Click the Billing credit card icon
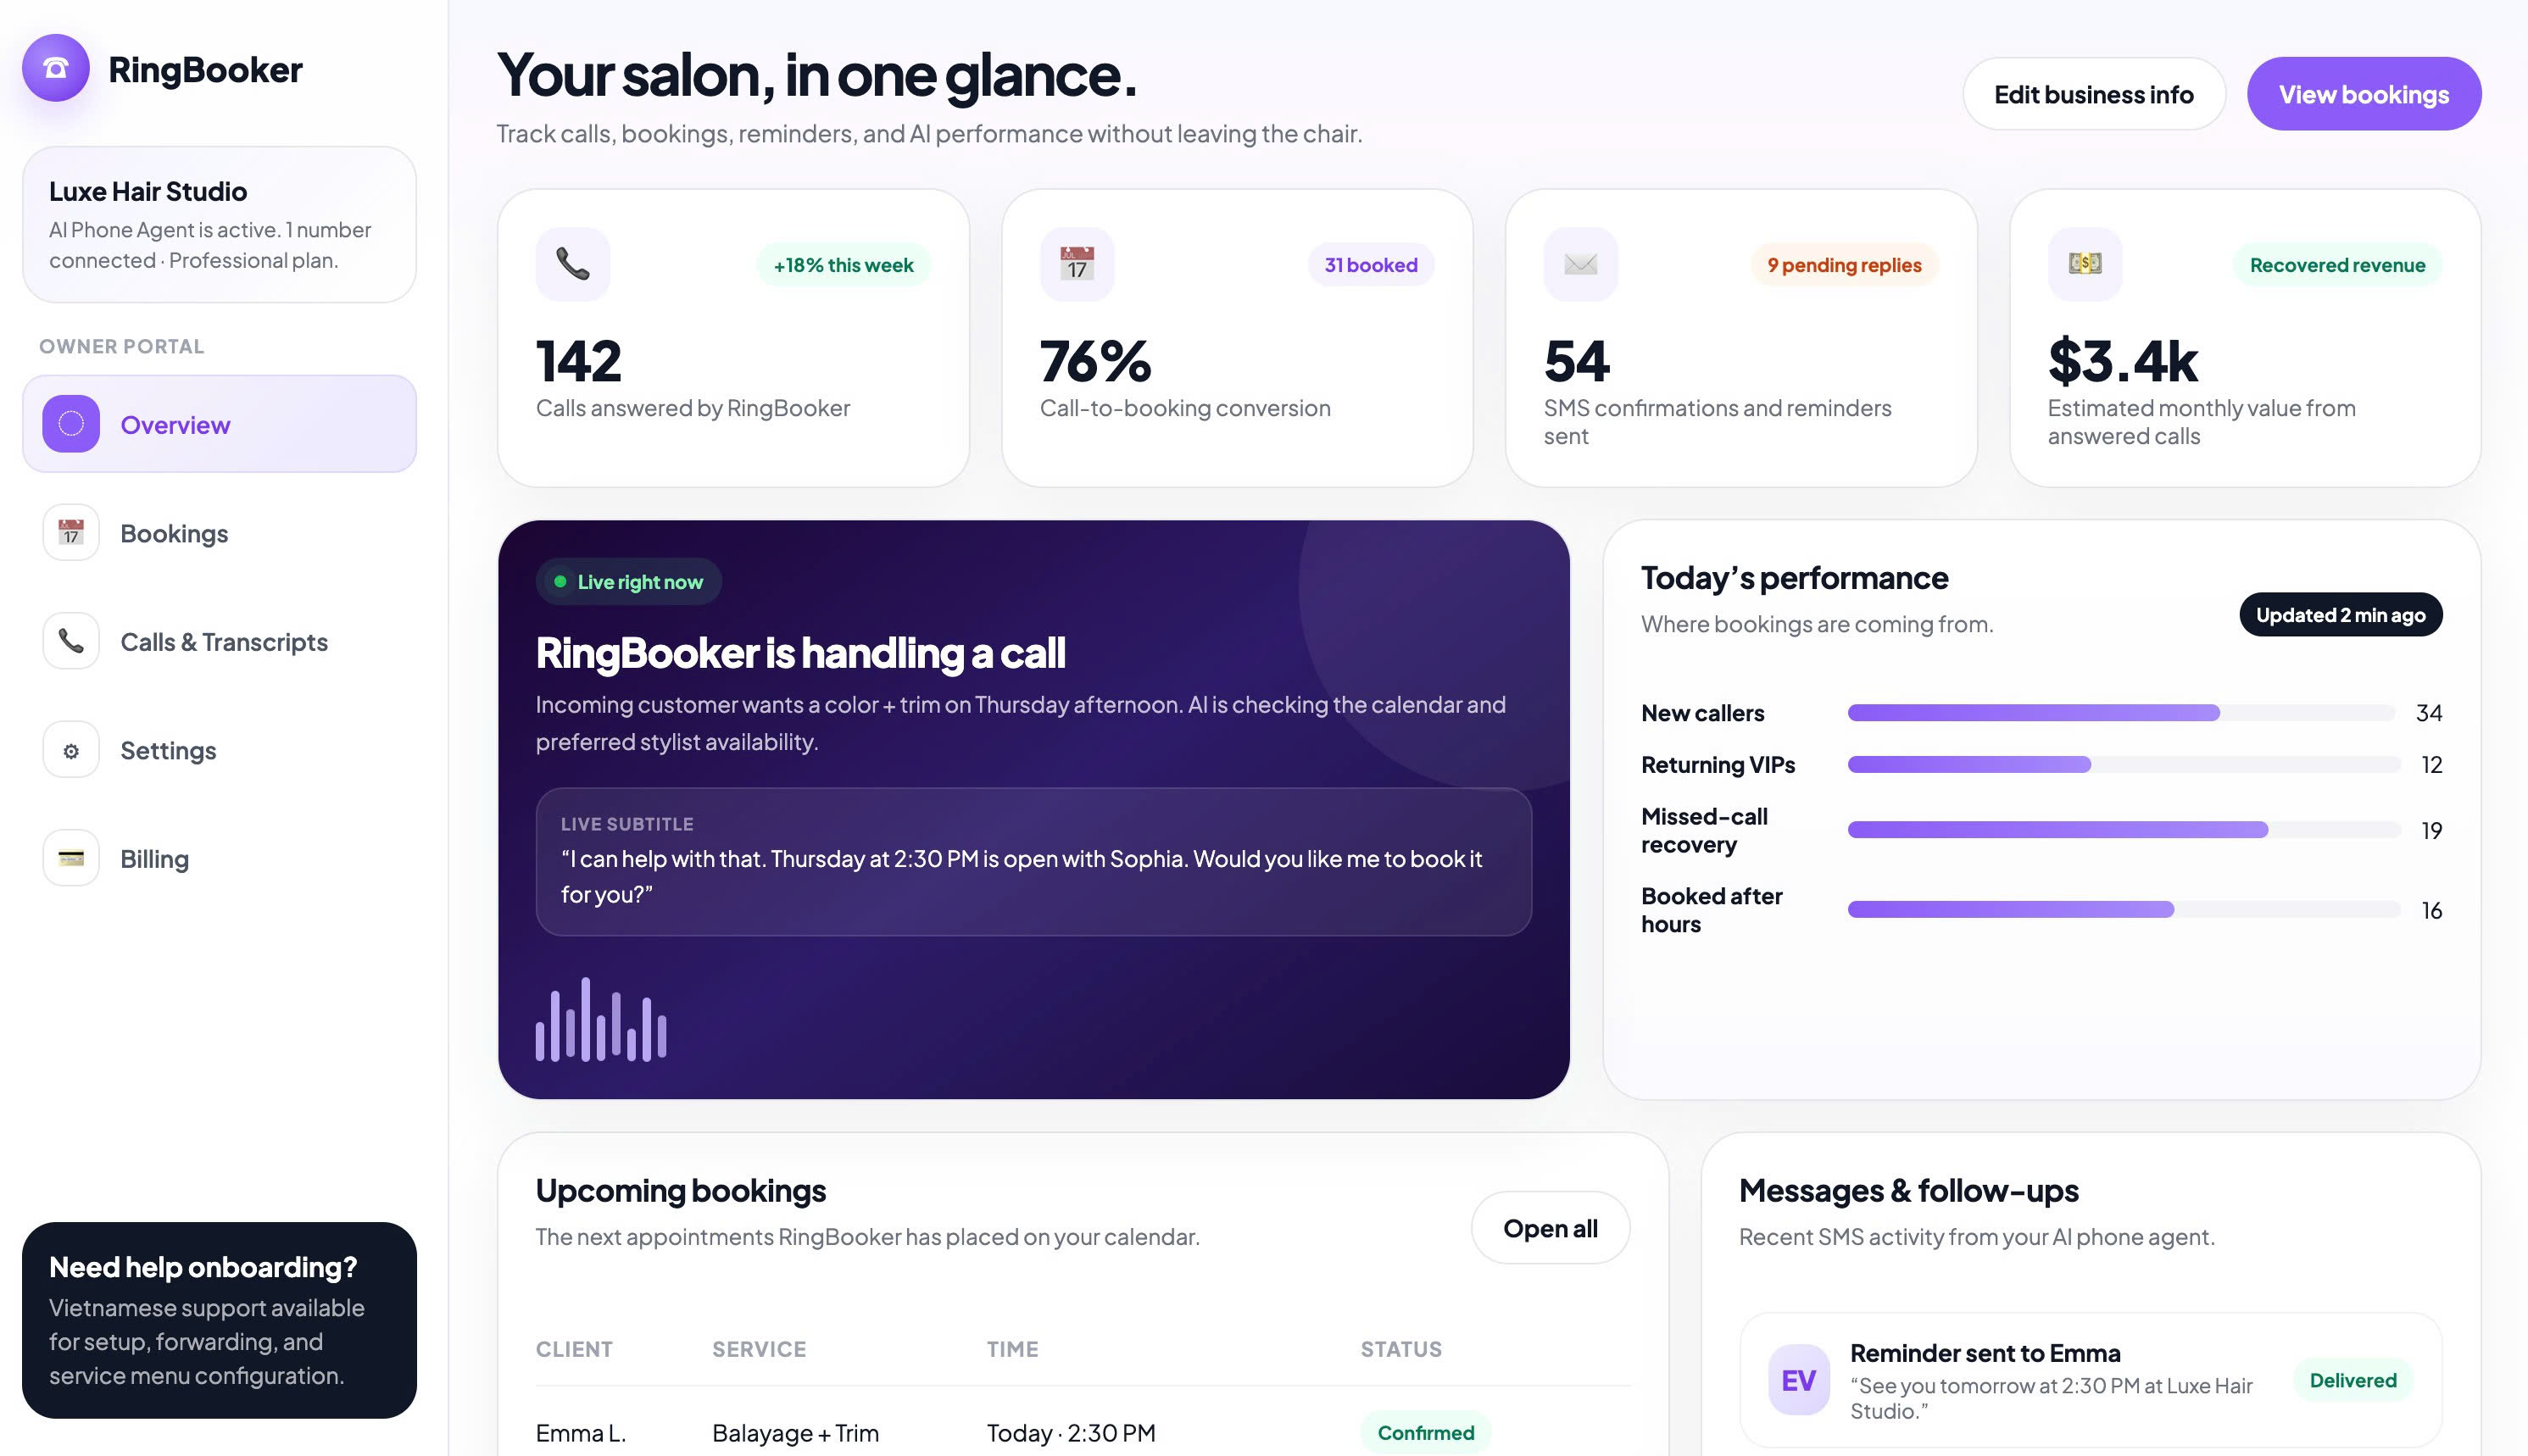 pos(71,858)
